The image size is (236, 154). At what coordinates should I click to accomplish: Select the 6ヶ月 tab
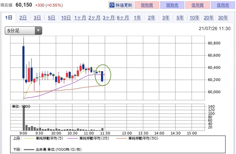(x=123, y=18)
